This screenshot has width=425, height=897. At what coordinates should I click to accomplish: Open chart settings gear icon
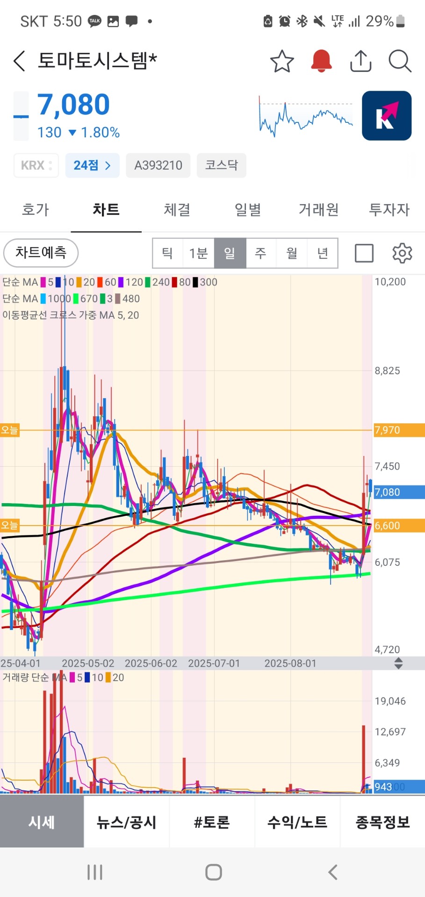(x=402, y=253)
